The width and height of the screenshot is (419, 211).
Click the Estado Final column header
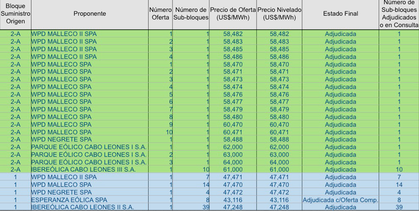point(340,13)
